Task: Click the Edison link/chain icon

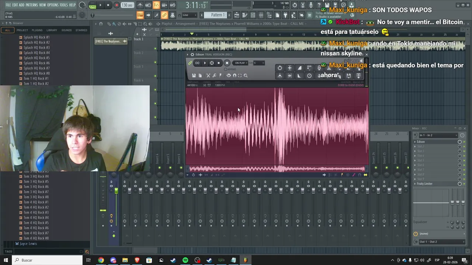Action: pos(190,63)
